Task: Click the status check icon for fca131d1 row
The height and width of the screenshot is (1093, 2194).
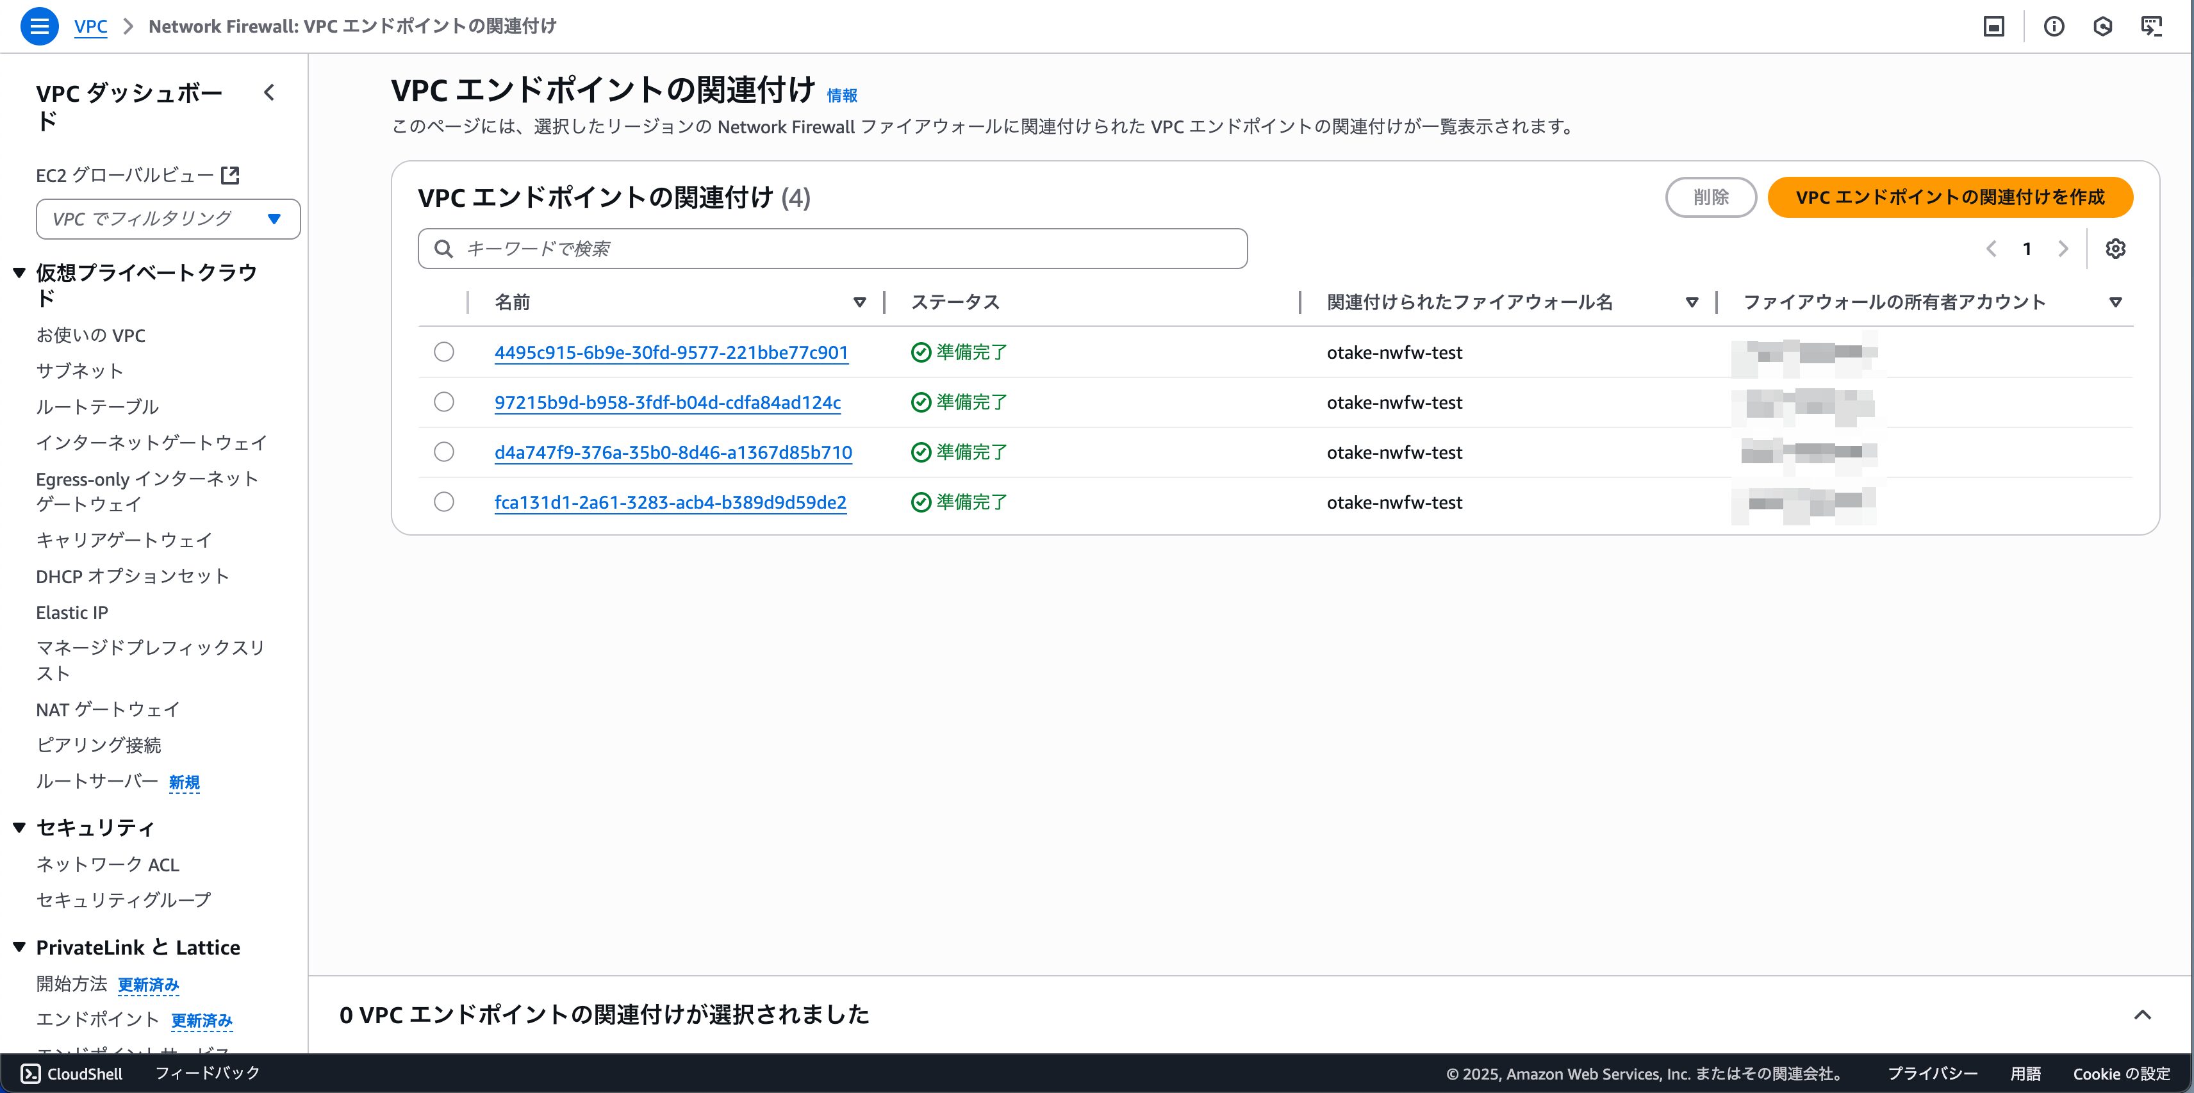Action: pos(921,502)
